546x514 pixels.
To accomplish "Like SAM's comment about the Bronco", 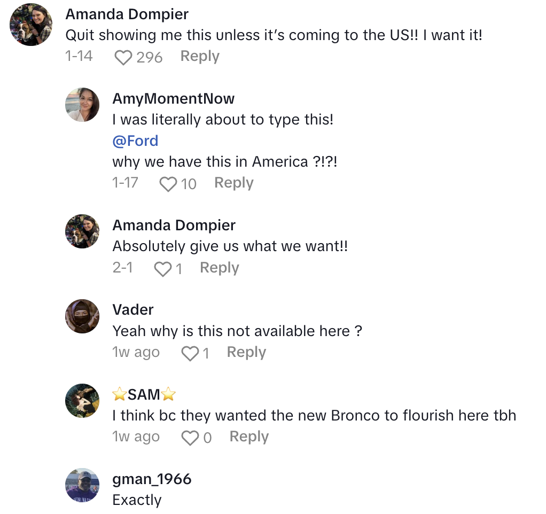I will [190, 438].
